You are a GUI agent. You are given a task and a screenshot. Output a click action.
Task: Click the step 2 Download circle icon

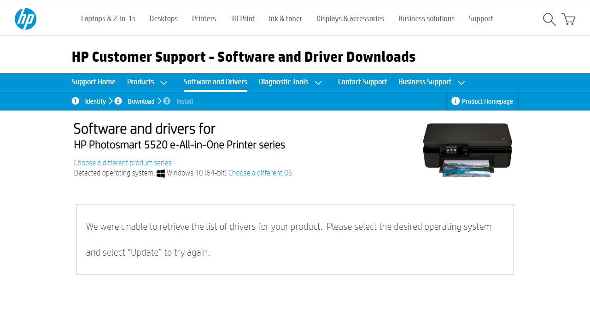[x=118, y=101]
